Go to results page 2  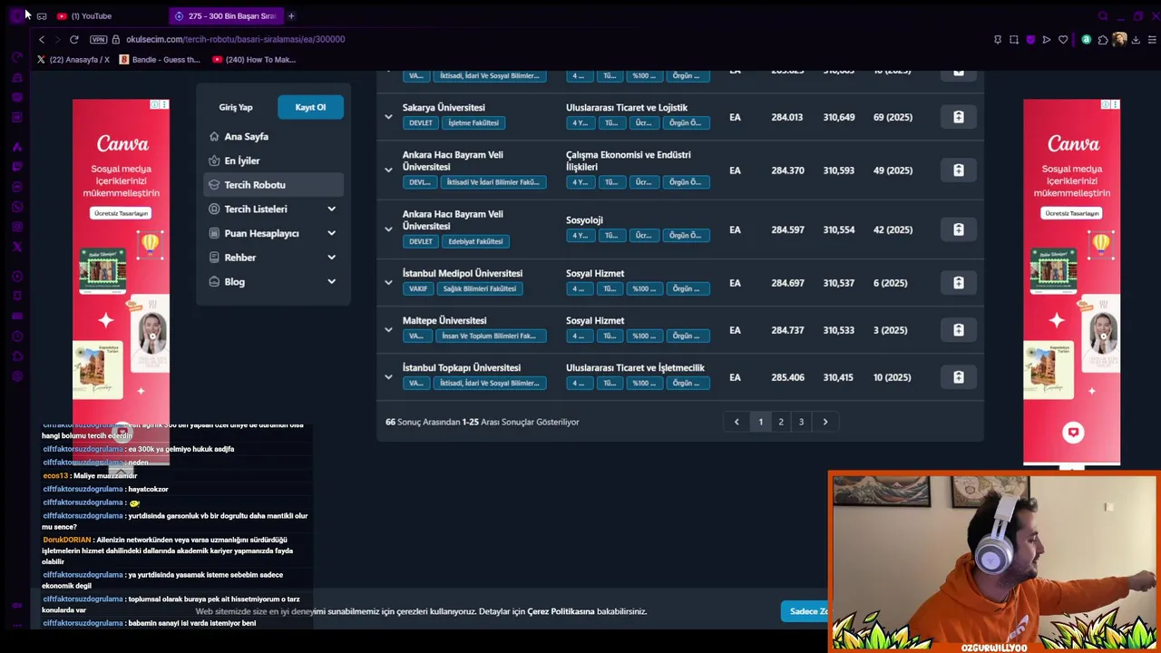click(781, 422)
